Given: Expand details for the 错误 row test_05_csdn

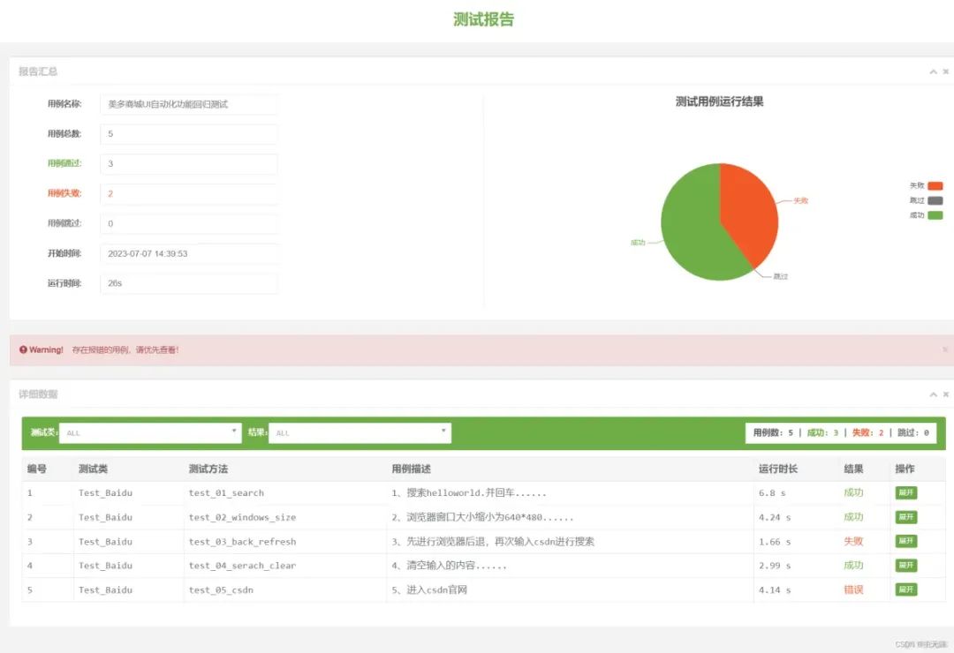Looking at the screenshot, I should [x=908, y=589].
